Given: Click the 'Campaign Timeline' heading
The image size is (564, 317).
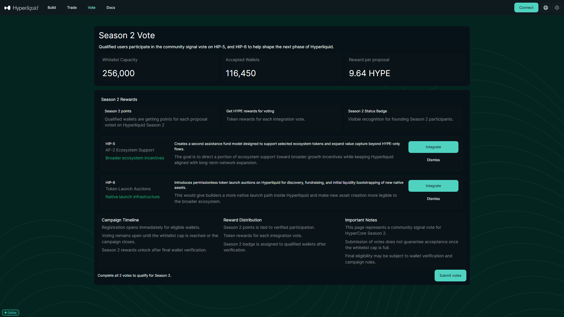Looking at the screenshot, I should point(120,220).
